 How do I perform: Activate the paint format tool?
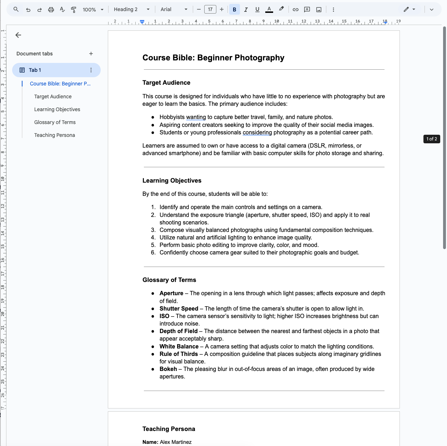tap(74, 10)
